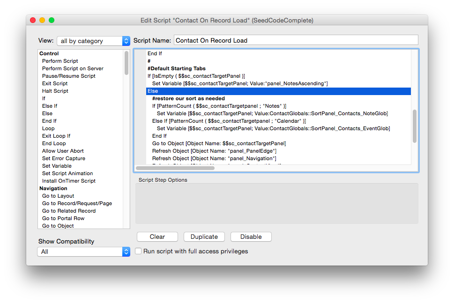Click the script editor vertical scrollbar
Viewport: 454px width, 303px height.
click(x=414, y=126)
